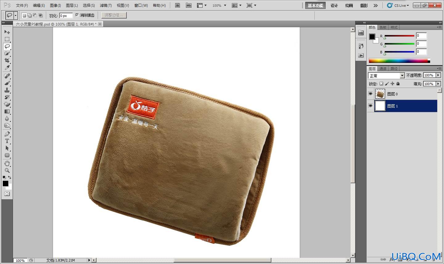
Task: Switch to the 基本功能 workspace
Action: [315, 6]
